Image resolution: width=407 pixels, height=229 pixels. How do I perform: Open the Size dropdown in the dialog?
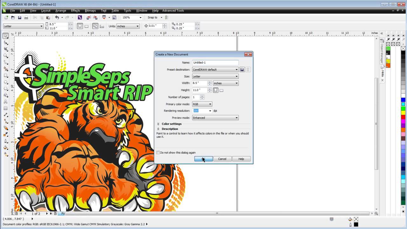click(x=215, y=76)
